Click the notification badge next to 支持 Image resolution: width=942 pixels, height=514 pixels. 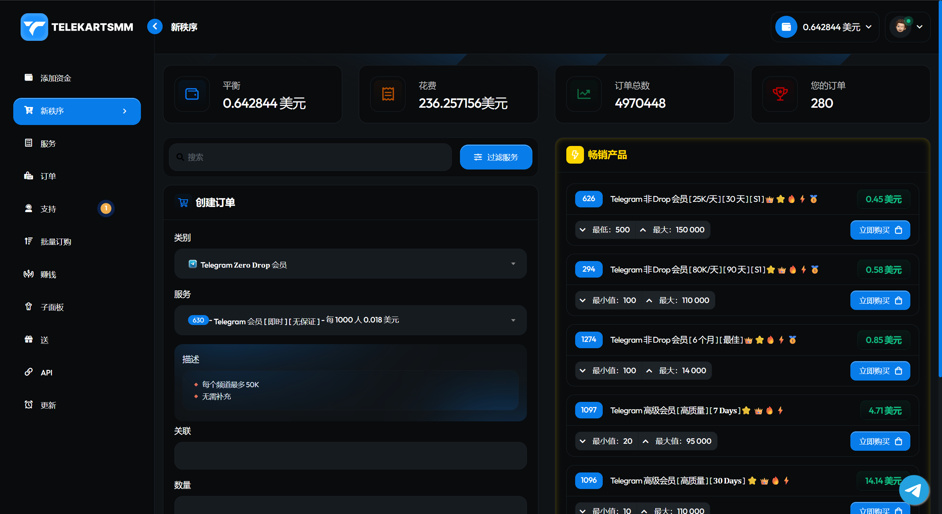click(x=106, y=208)
